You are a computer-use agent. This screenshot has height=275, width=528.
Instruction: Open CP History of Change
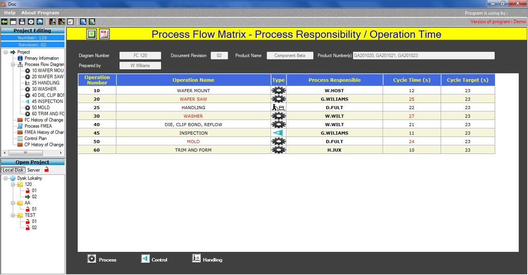click(x=44, y=145)
